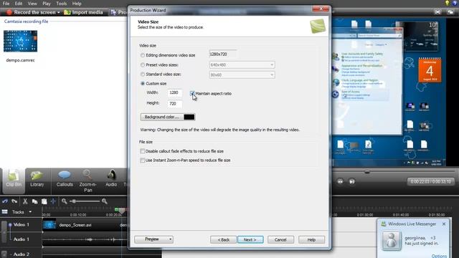The image size is (459, 258).
Task: Click the Undo icon in timeline toolbar
Action: coord(5,201)
